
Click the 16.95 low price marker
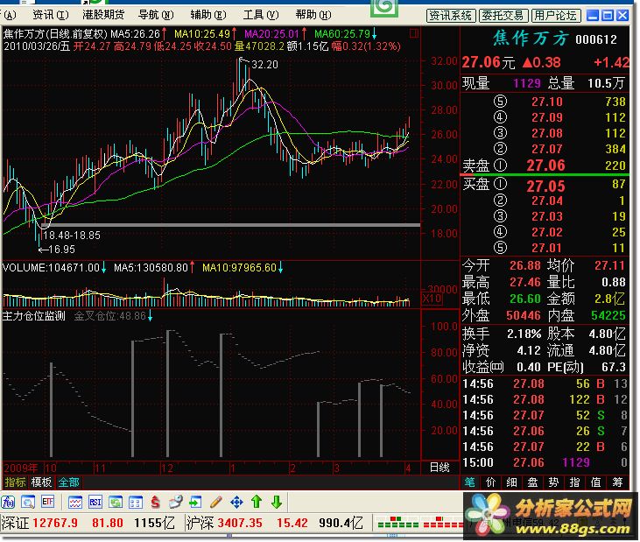[61, 250]
